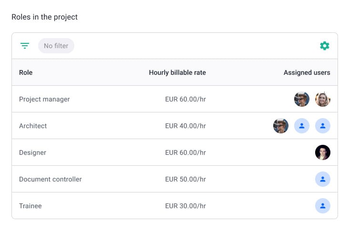Sort by the Role column header
The height and width of the screenshot is (232, 349).
click(x=26, y=72)
